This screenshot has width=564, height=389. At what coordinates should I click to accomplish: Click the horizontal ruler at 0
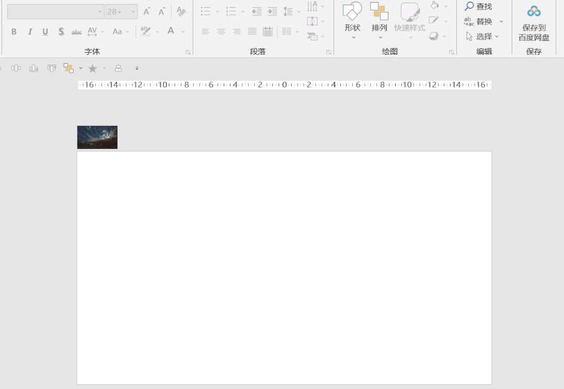point(284,85)
